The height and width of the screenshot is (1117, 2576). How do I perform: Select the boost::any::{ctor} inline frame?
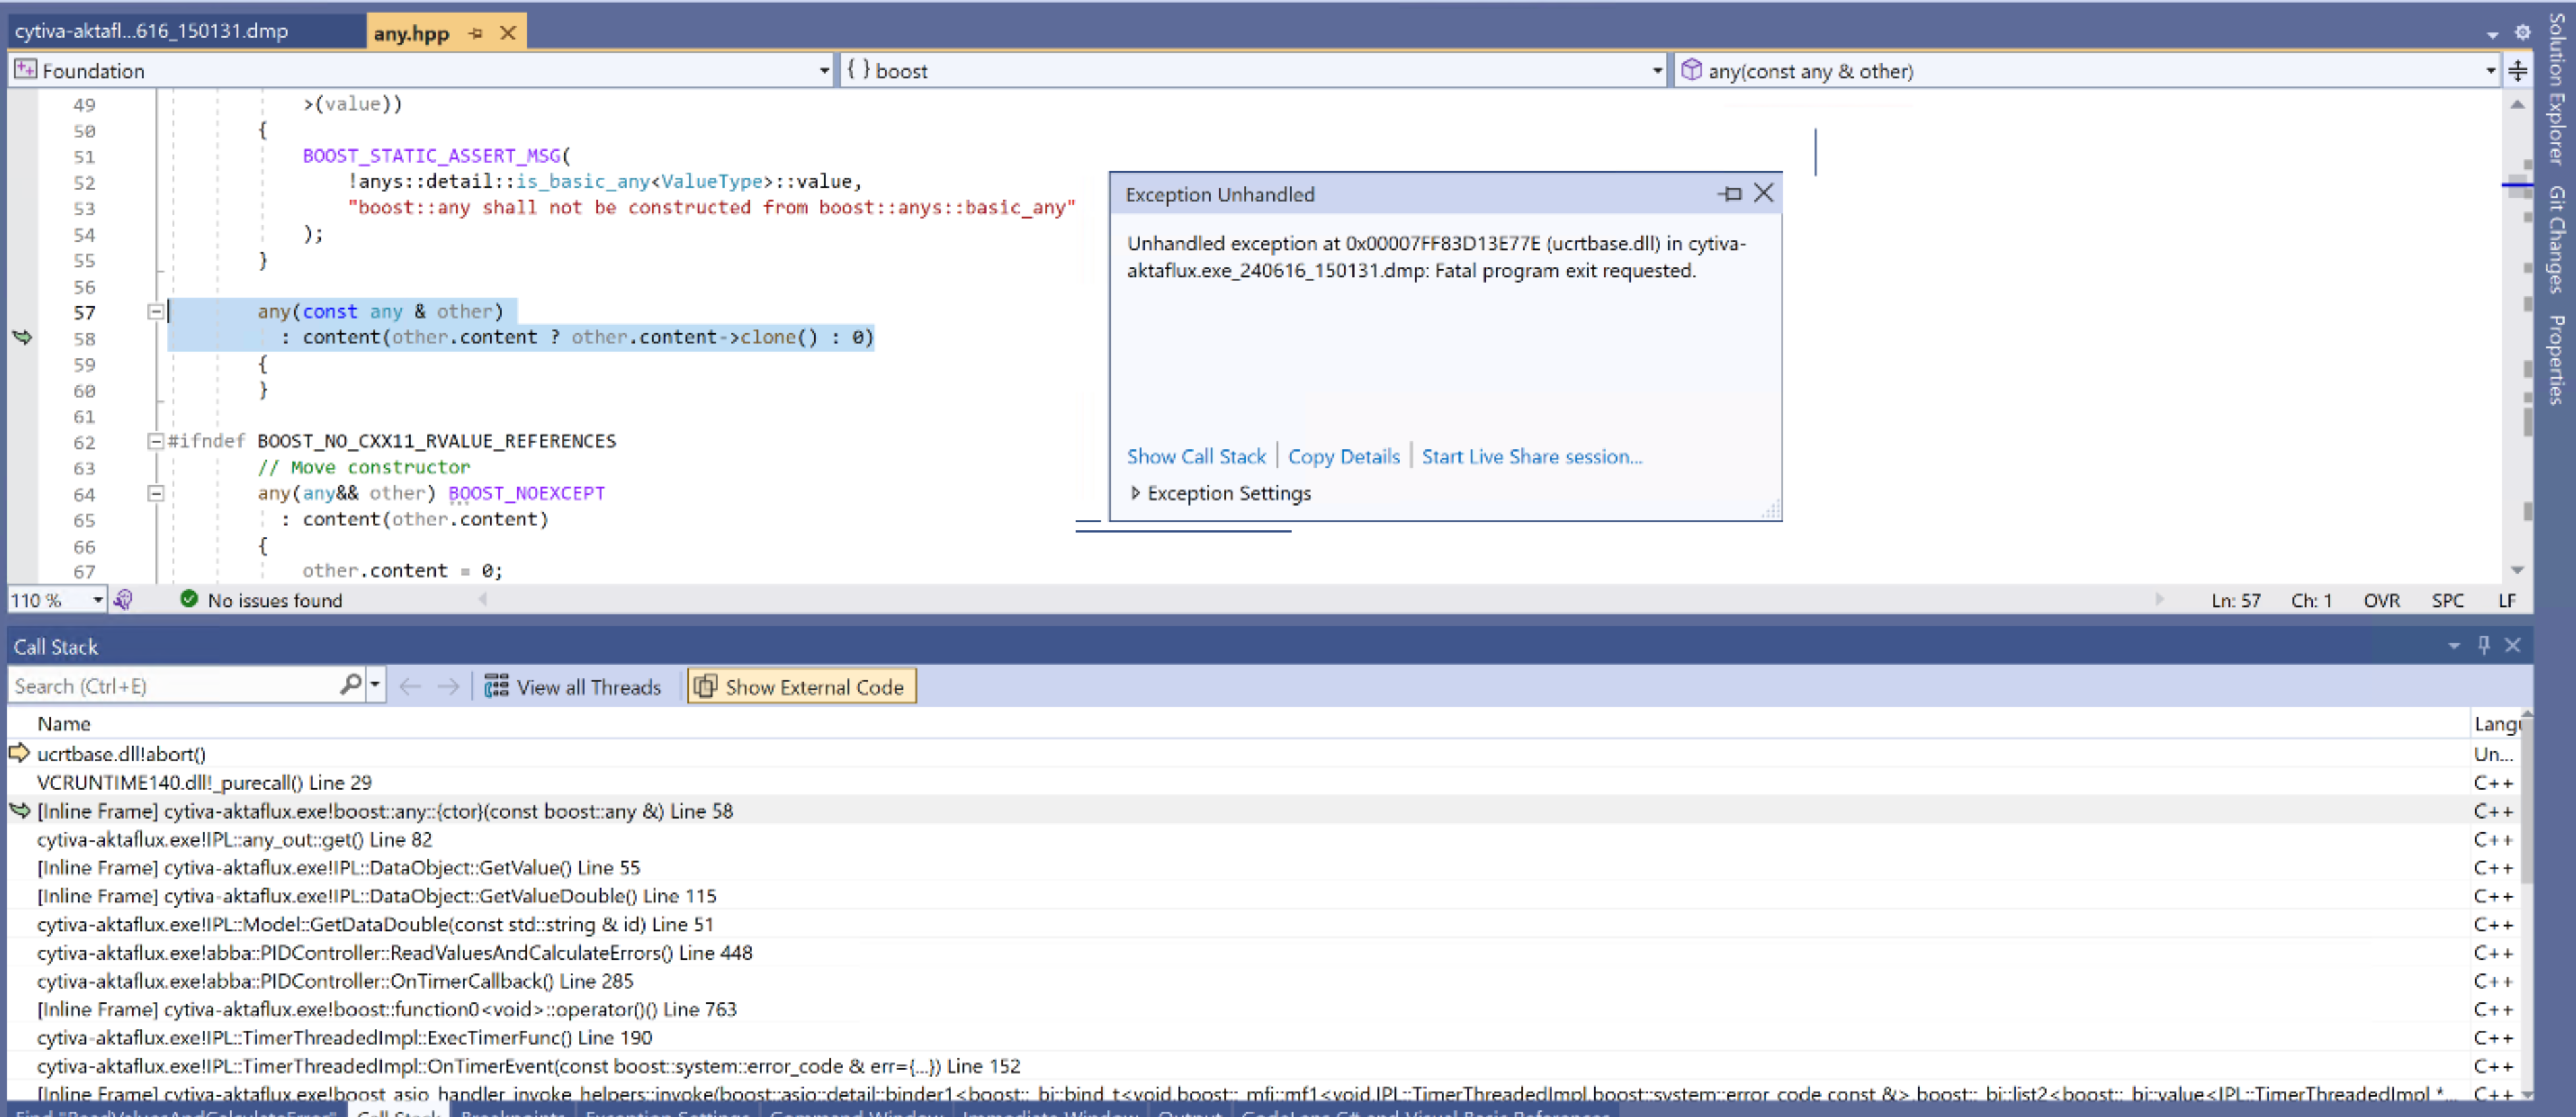click(x=1239, y=811)
